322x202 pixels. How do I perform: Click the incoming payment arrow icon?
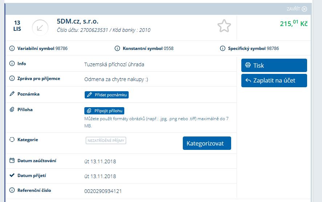(40, 28)
